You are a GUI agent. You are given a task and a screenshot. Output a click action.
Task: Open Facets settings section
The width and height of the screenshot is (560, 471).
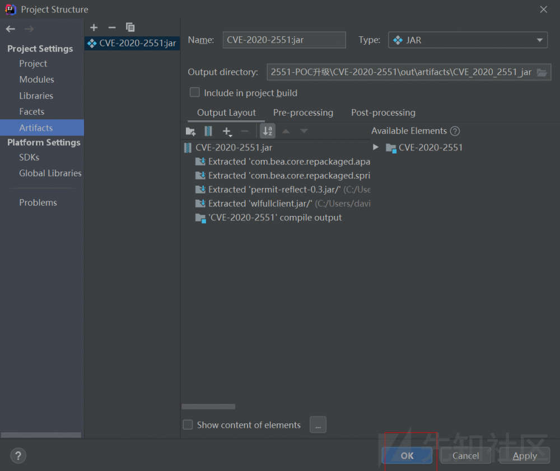(31, 112)
